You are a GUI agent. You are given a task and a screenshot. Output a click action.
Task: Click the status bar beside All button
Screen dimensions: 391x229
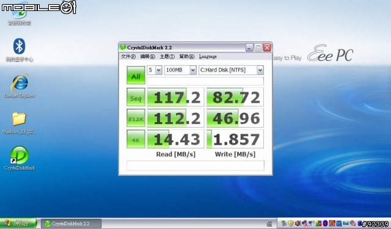tap(205, 81)
